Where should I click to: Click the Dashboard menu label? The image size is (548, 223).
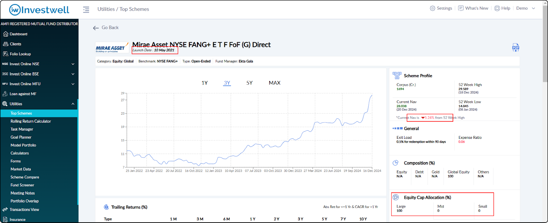pyautogui.click(x=18, y=34)
